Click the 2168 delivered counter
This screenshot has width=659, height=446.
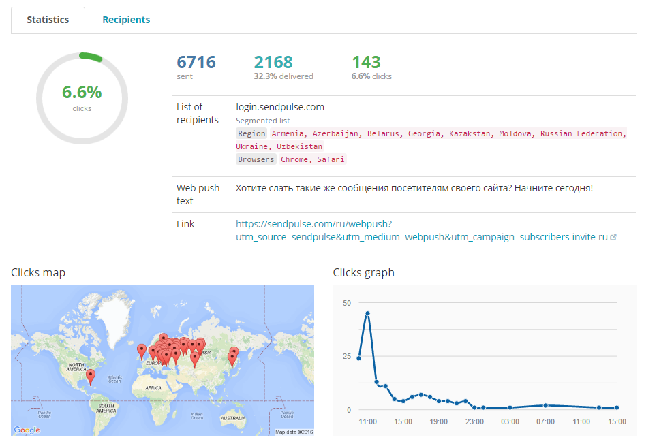pos(273,63)
